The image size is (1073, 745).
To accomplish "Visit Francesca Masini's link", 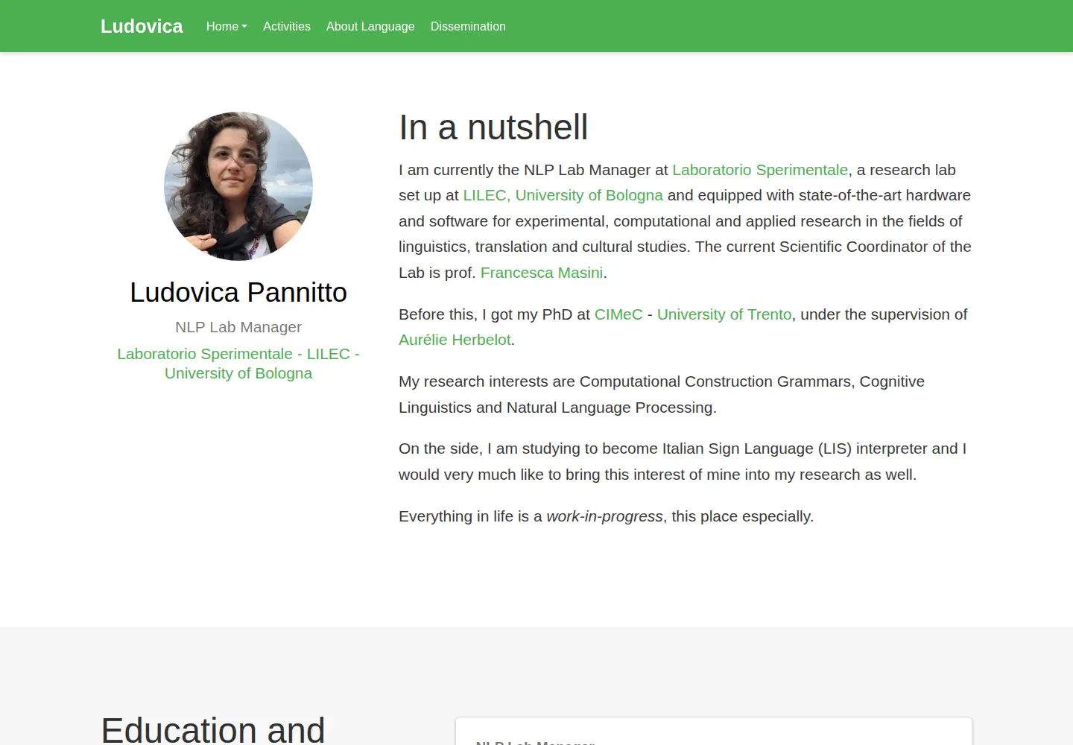I will click(x=542, y=273).
